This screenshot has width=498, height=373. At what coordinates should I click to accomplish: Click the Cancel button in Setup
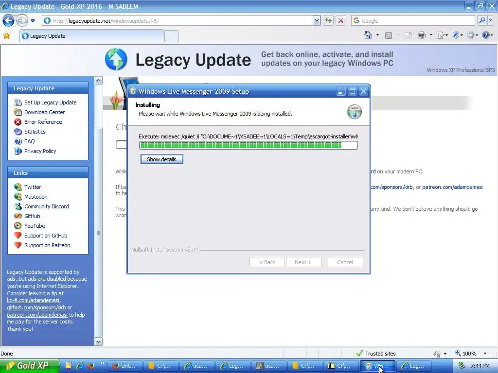(x=345, y=262)
